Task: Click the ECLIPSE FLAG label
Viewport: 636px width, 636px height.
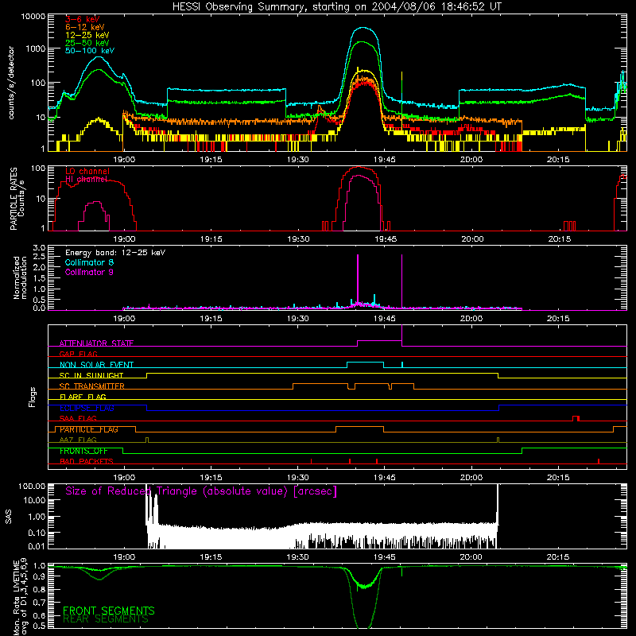Action: coord(87,408)
